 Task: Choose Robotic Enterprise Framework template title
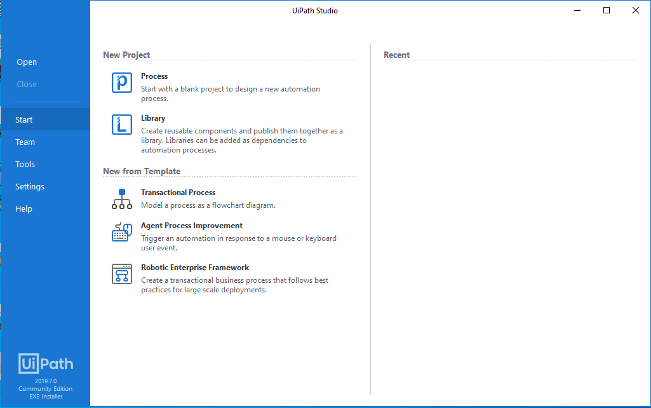tap(195, 268)
